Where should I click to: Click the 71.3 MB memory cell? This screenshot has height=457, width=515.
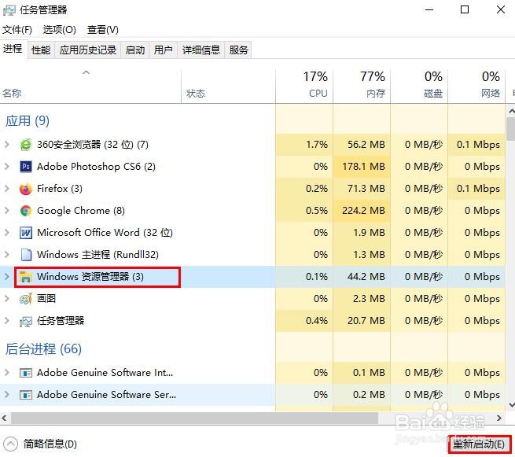[362, 189]
